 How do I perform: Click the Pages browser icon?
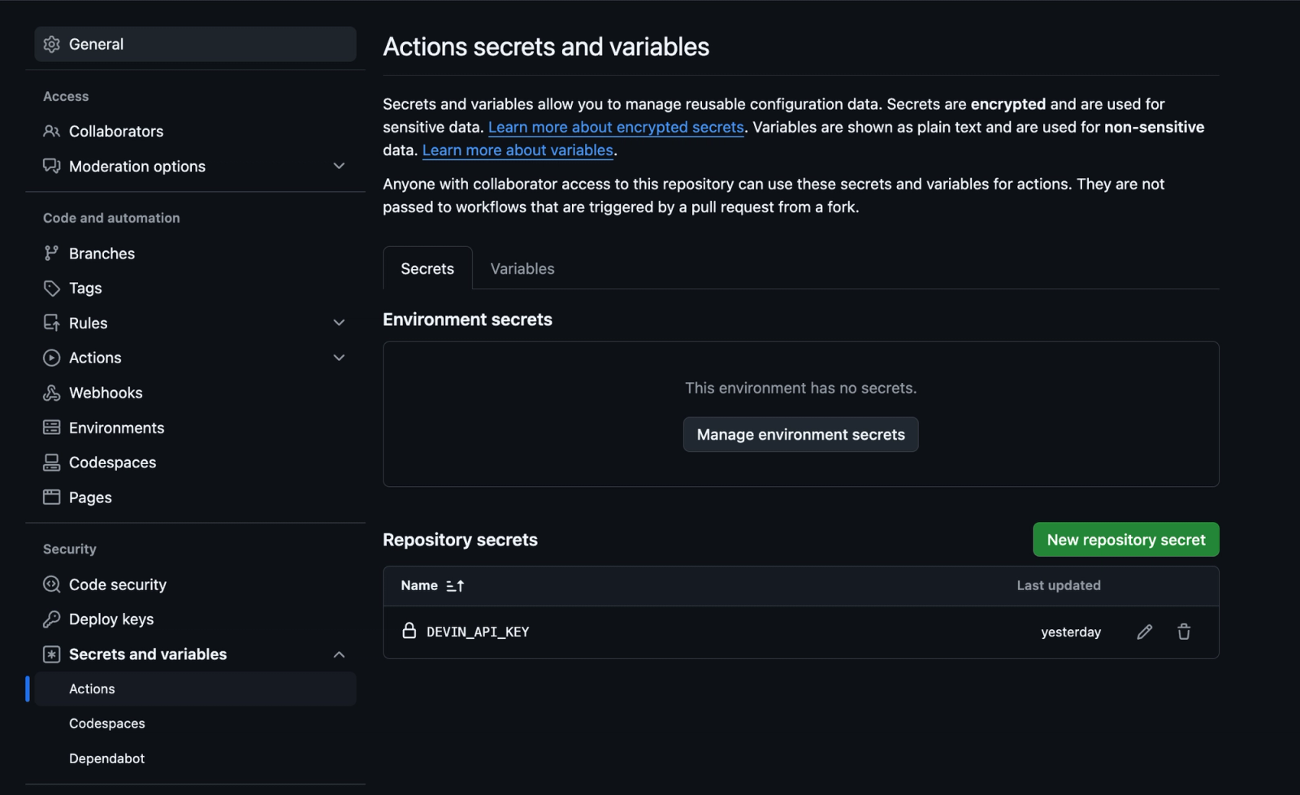click(51, 497)
